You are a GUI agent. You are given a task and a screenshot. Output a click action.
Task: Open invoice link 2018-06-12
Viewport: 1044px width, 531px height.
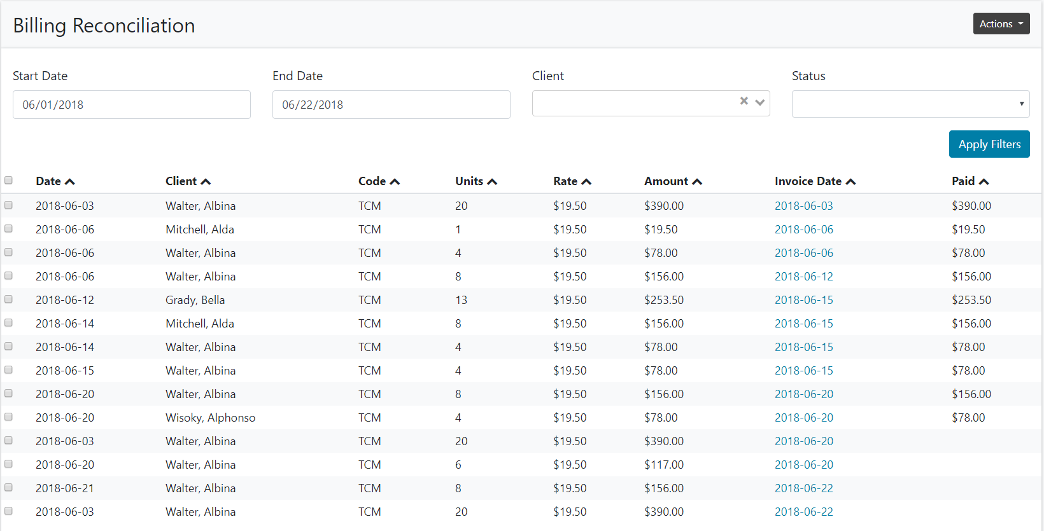803,277
